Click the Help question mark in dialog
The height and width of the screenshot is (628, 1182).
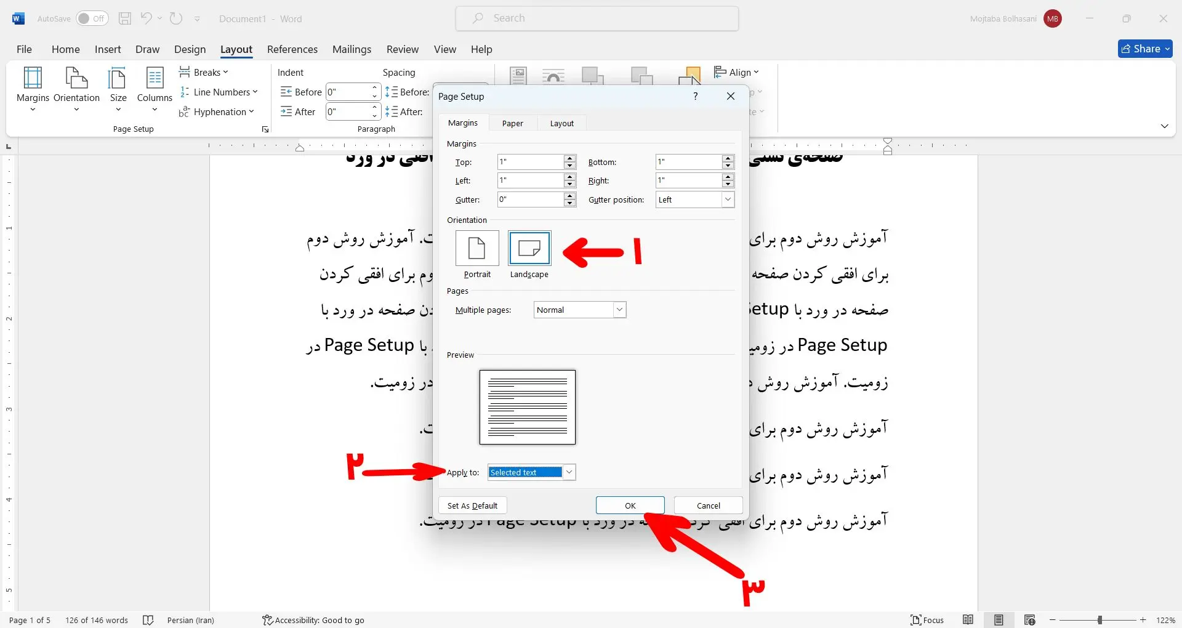696,96
